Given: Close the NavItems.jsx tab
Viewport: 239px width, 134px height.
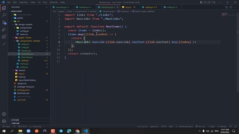Looking at the screenshot, I should pyautogui.click(x=118, y=7).
